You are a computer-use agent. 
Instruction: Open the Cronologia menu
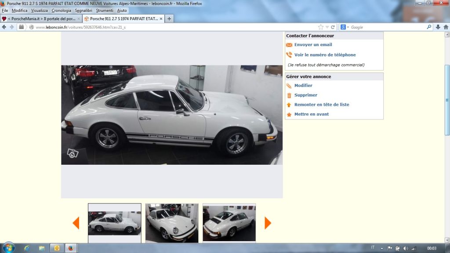click(61, 11)
